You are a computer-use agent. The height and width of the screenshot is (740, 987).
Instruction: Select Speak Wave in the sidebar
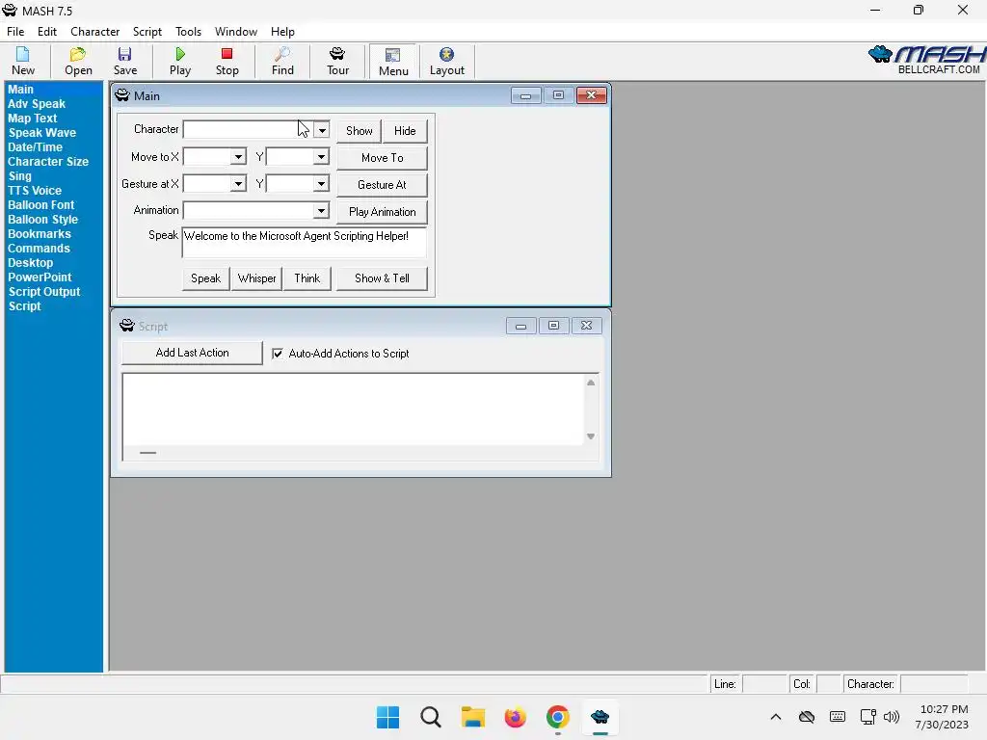[42, 133]
